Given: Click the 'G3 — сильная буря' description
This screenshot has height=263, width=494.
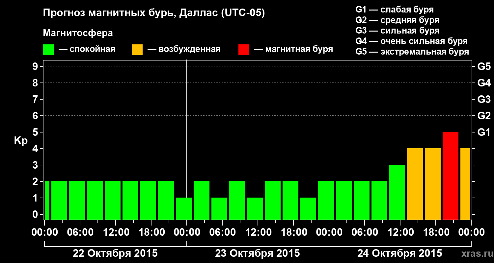Looking at the screenshot, I should (x=397, y=31).
